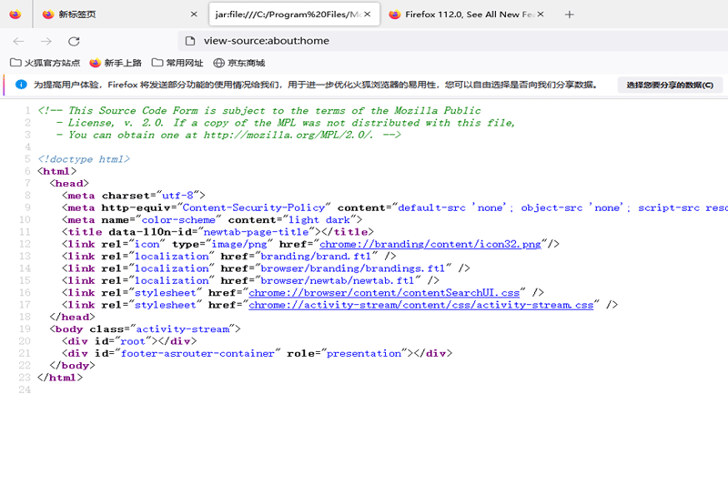
Task: Open 常用网址 bookmark folder
Action: [x=177, y=63]
